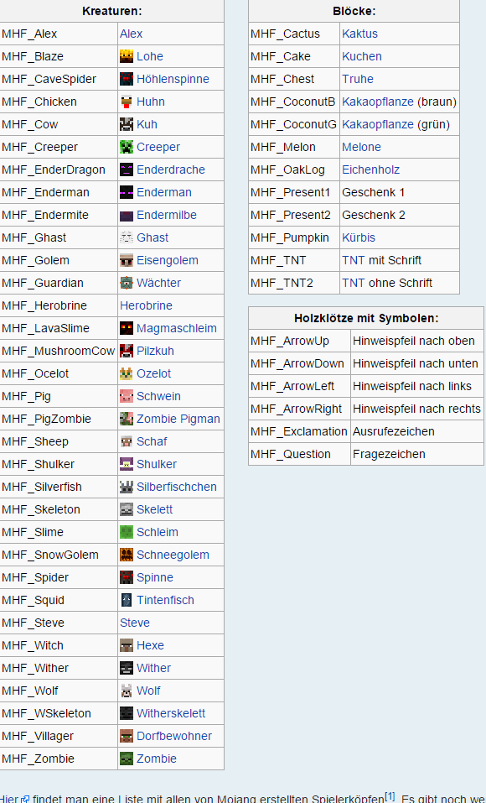Viewport: 486px width, 803px height.
Task: Click the Wächter guardian head icon
Action: [x=127, y=283]
